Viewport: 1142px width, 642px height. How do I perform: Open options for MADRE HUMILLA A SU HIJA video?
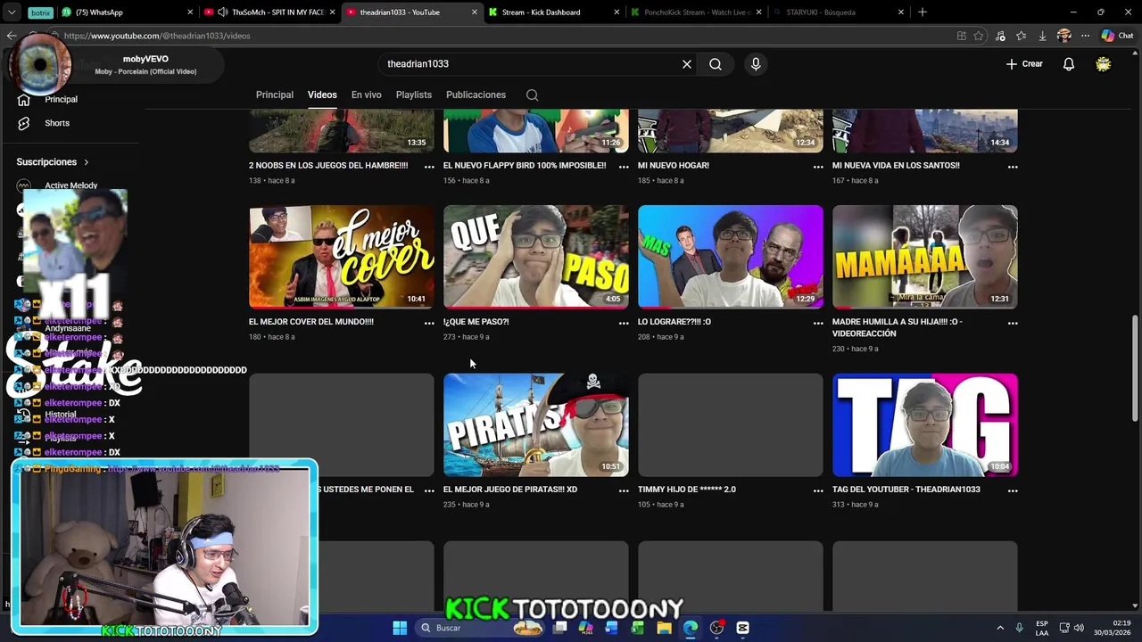tap(1013, 323)
